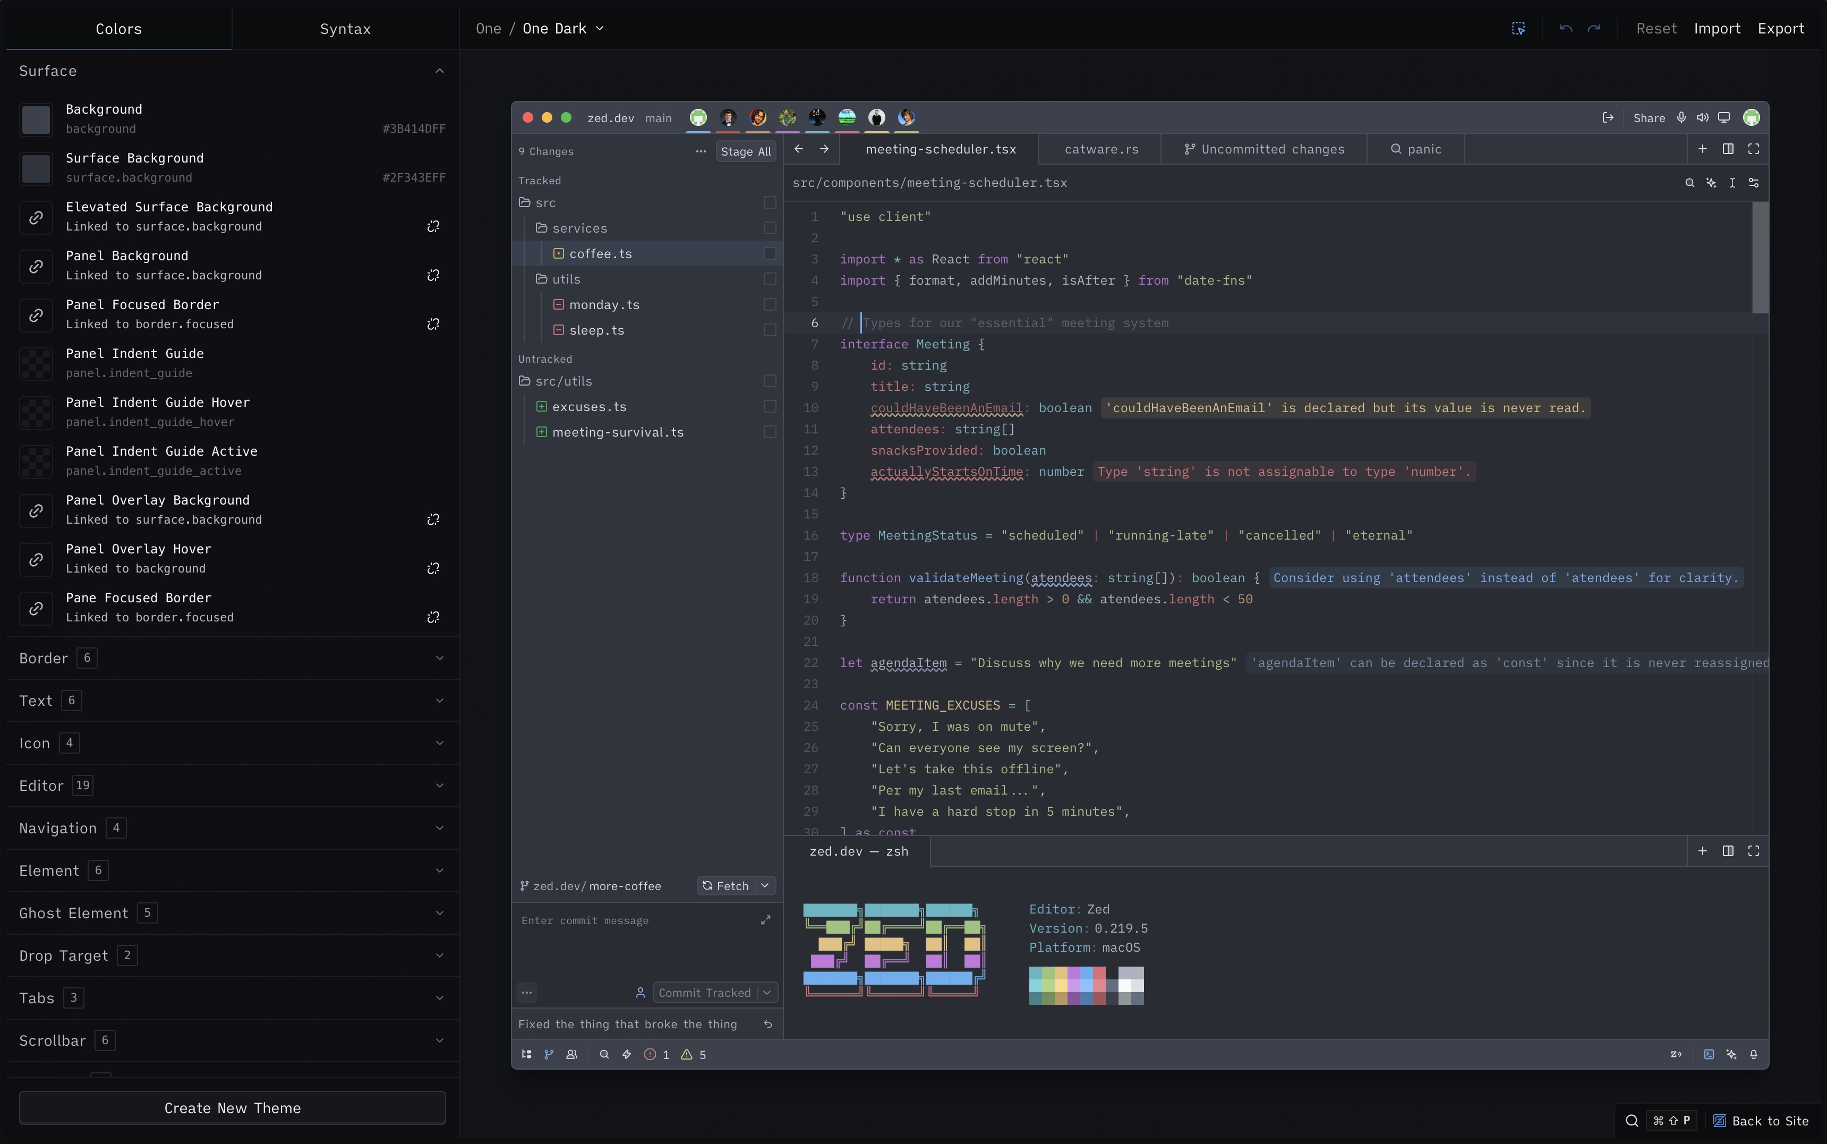The width and height of the screenshot is (1827, 1144).
Task: Stage excuses.ts using its checkbox
Action: point(770,406)
